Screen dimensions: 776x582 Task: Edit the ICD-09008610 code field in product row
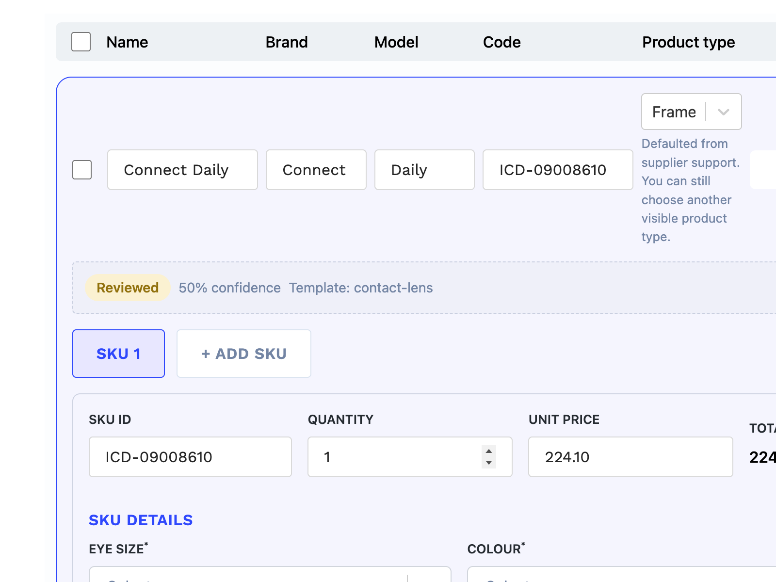558,170
